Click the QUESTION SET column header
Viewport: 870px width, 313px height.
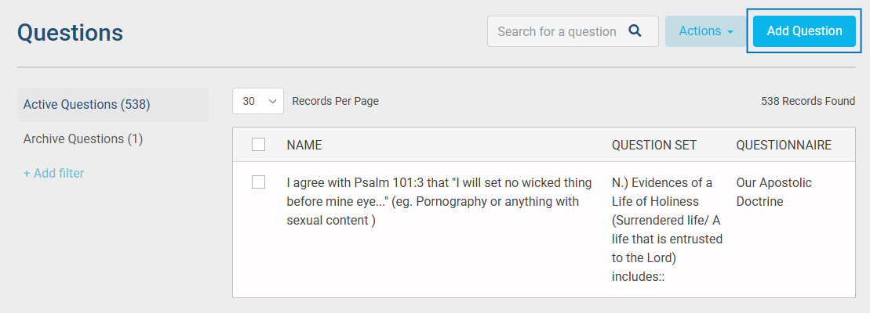(653, 145)
